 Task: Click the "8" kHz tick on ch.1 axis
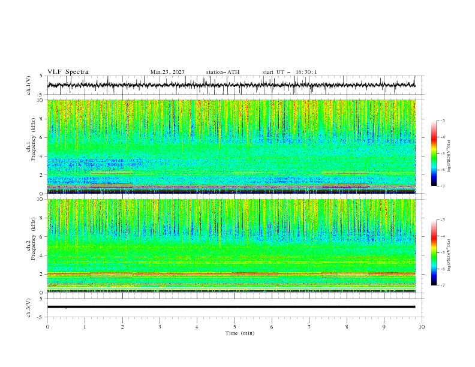point(41,119)
